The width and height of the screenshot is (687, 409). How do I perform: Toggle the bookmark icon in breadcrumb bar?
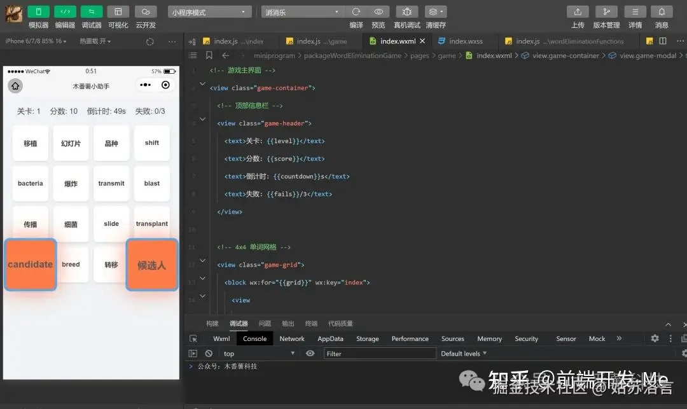click(209, 55)
